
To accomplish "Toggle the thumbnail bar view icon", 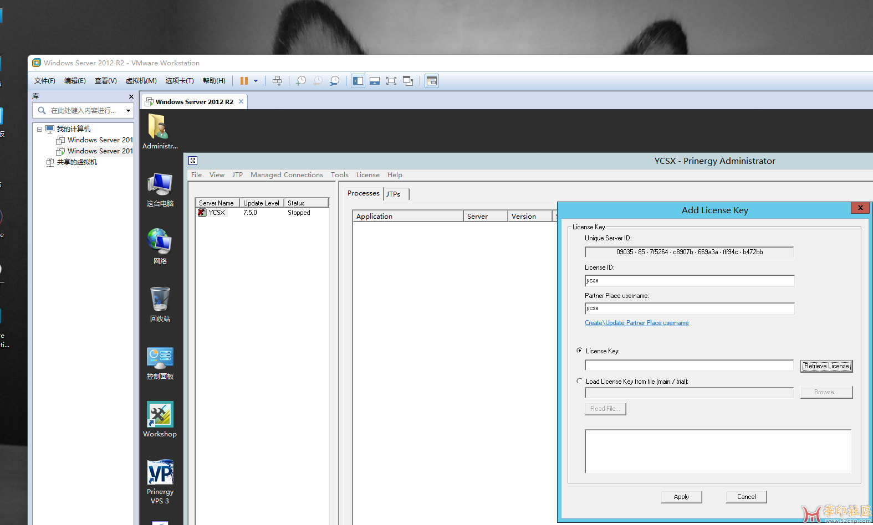I will (375, 81).
